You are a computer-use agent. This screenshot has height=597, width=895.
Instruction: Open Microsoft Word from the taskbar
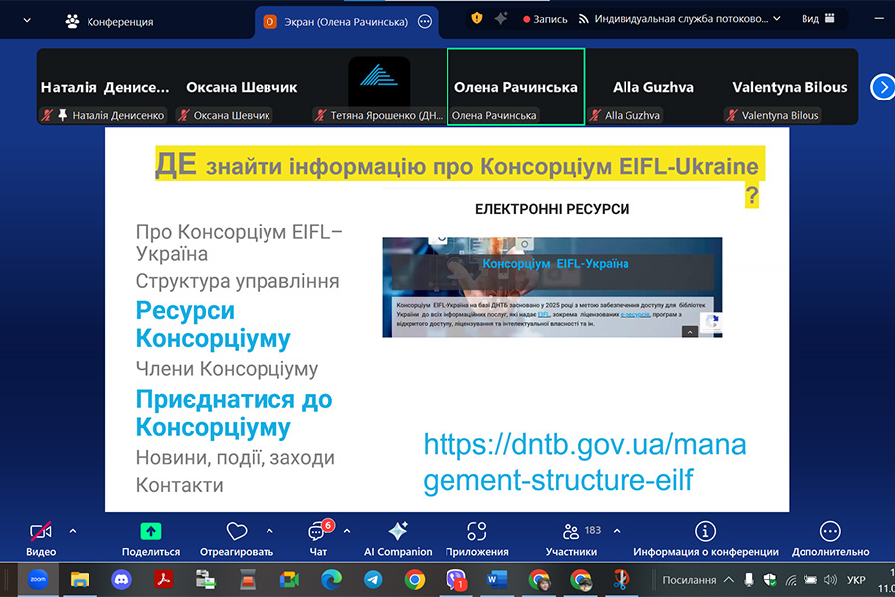[497, 580]
